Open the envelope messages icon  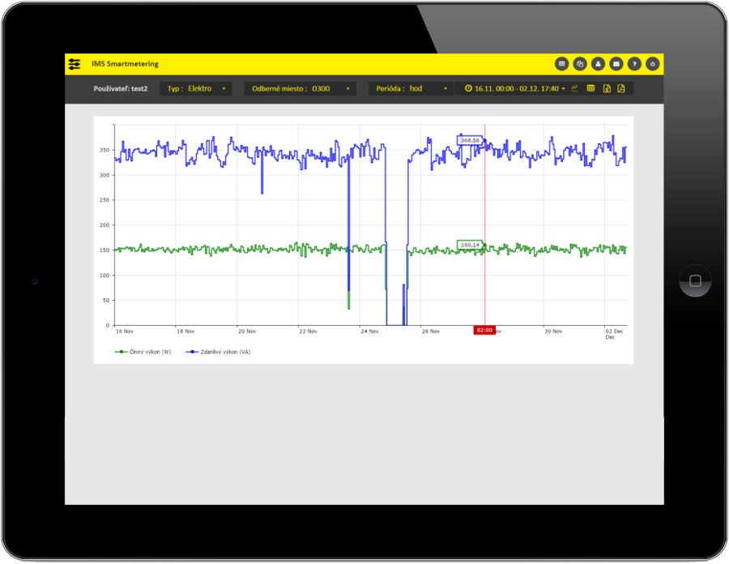[616, 64]
